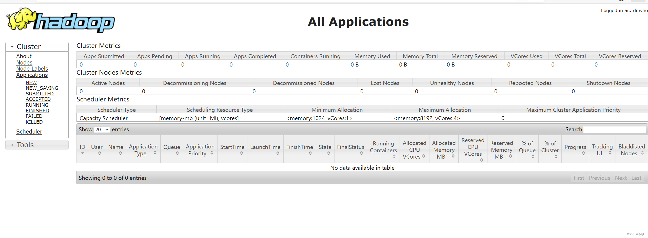Sort by Application Type column
648x238 pixels.
point(143,149)
